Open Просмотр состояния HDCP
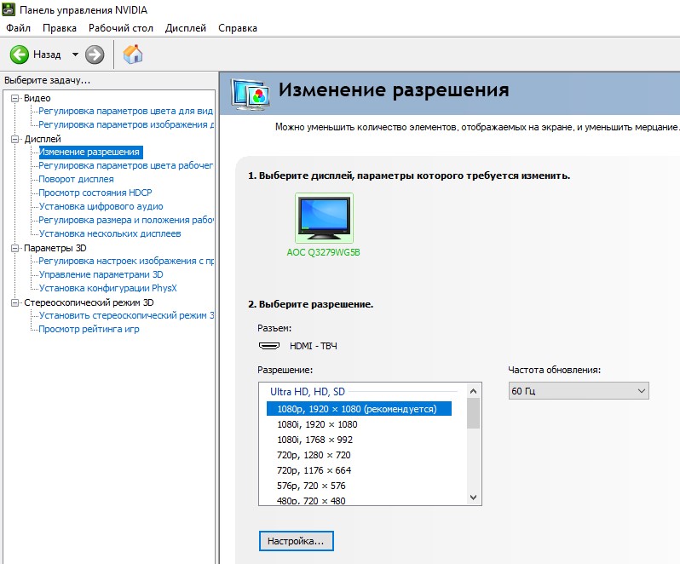680x564 pixels. (95, 193)
